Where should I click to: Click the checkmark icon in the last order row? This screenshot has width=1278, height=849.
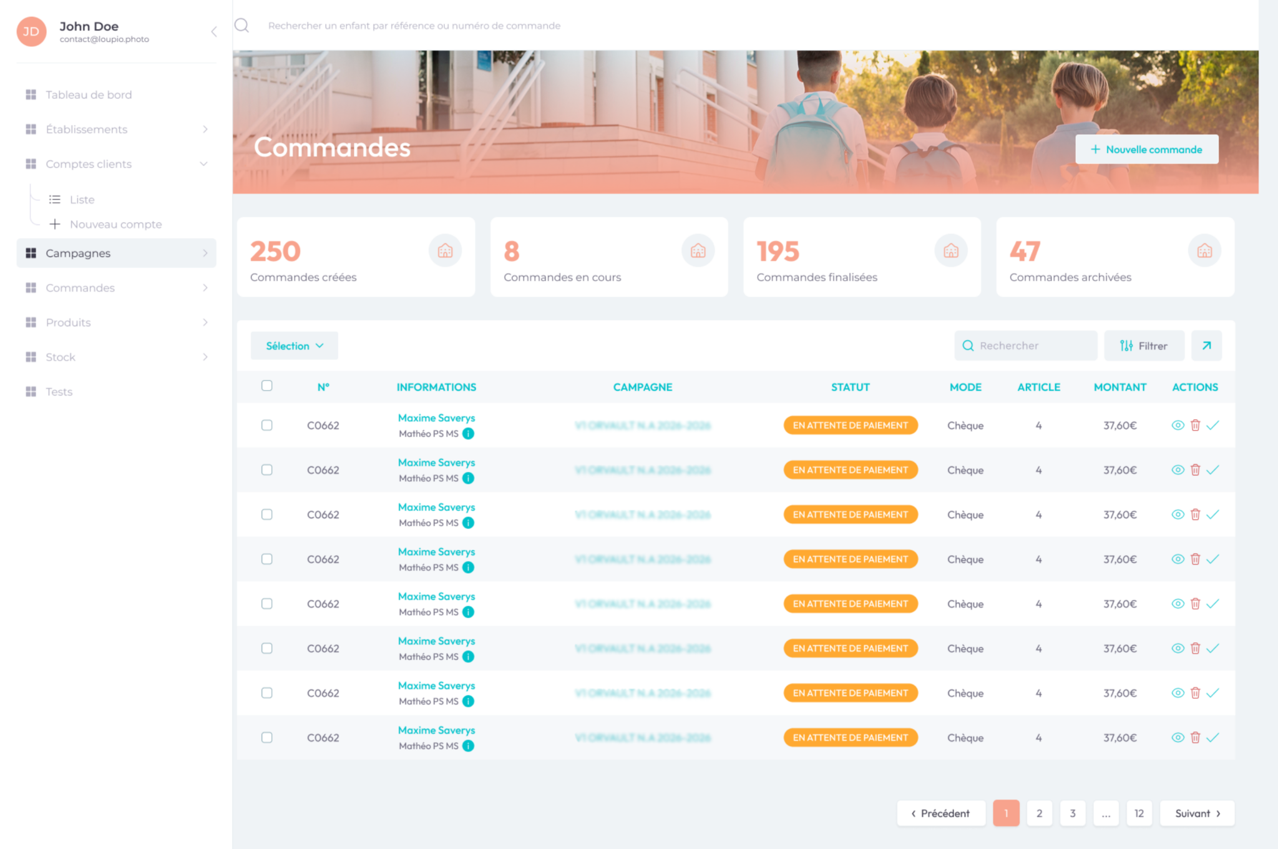(x=1212, y=738)
